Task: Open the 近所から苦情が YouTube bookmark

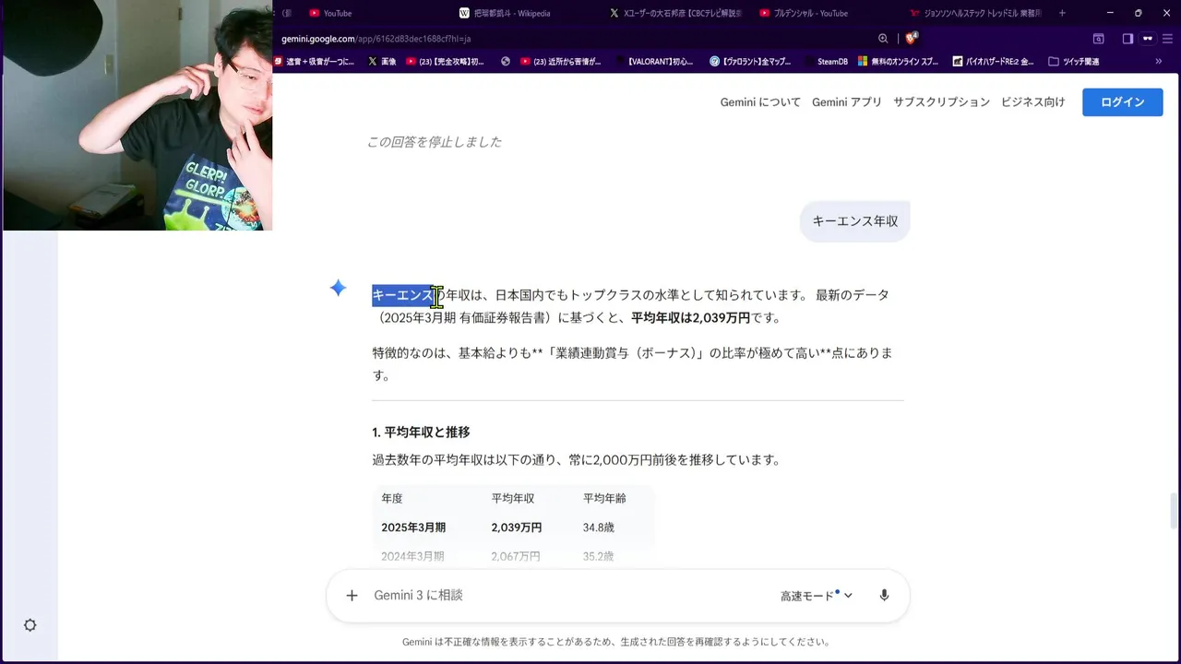Action: point(561,62)
